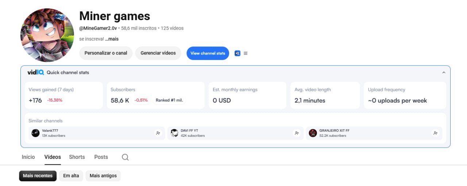This screenshot has height=186, width=467.
Task: Add DAVI FF YT to tracked channels
Action: coord(297,133)
